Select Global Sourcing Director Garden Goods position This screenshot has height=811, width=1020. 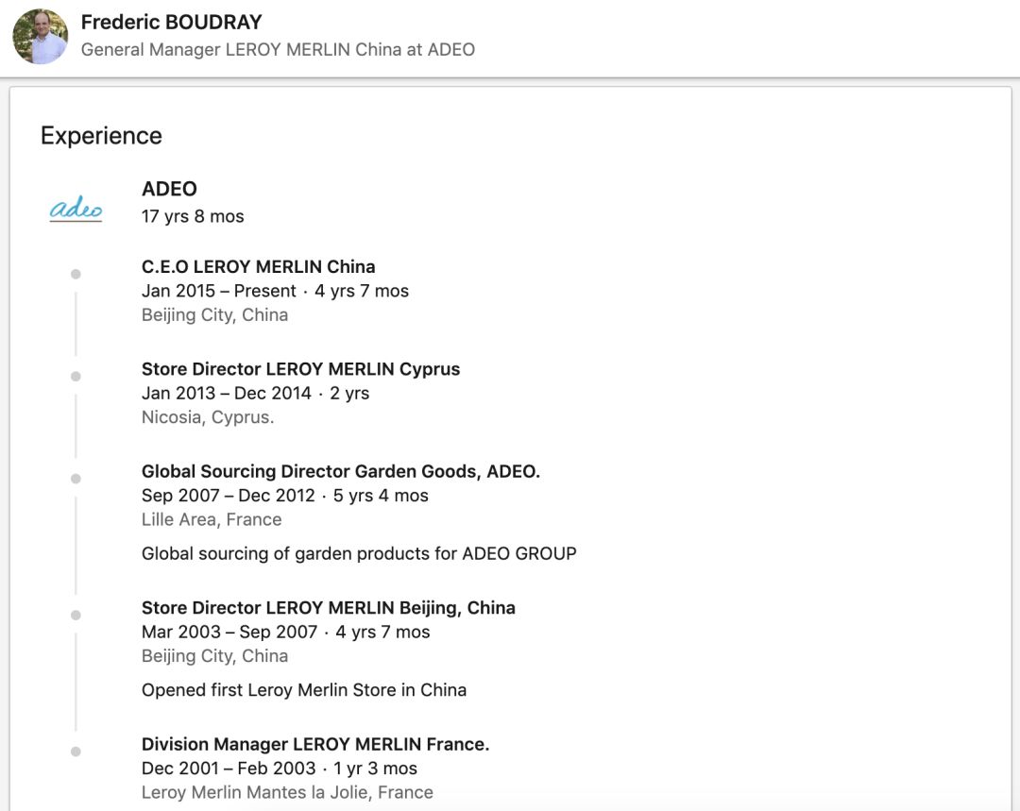click(x=341, y=471)
